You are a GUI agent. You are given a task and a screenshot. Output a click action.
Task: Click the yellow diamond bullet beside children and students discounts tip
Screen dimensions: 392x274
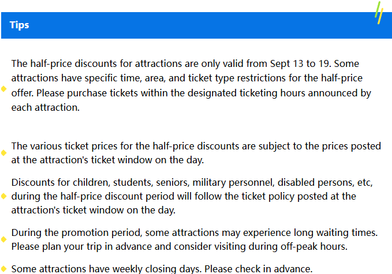[3, 196]
